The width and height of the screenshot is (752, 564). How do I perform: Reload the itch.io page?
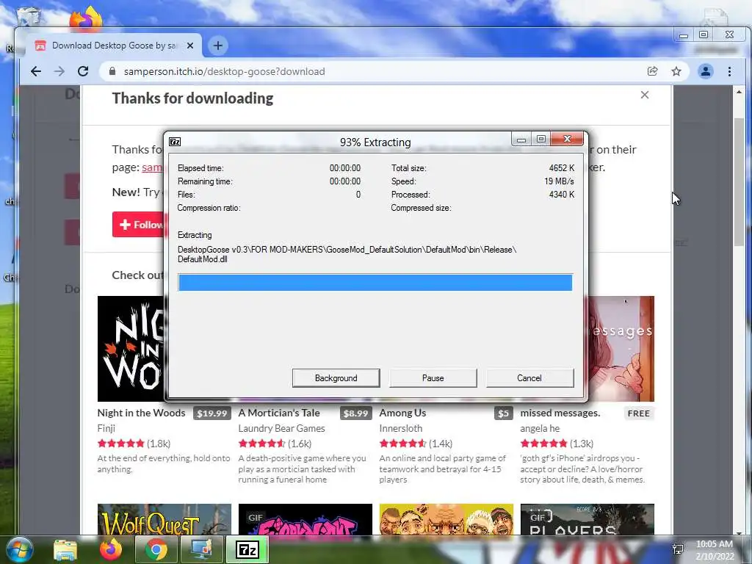[83, 71]
